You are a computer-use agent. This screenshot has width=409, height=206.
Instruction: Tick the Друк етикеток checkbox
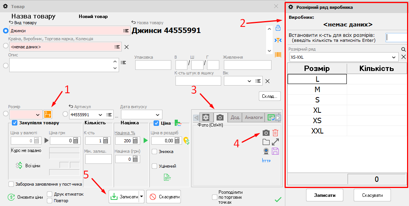point(50,194)
